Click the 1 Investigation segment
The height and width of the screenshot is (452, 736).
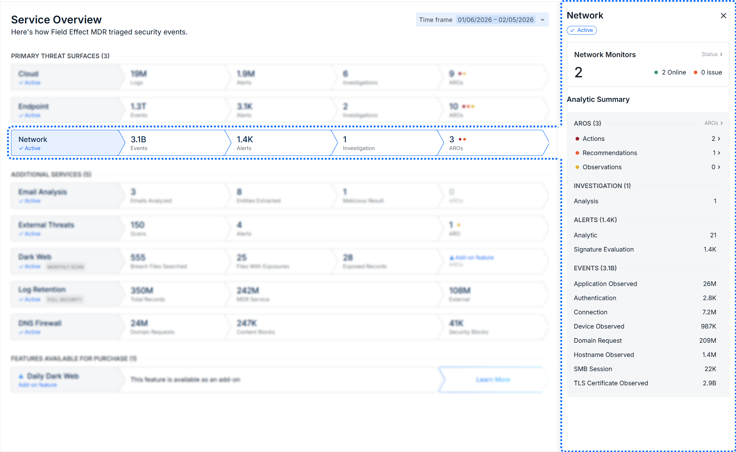pyautogui.click(x=383, y=143)
